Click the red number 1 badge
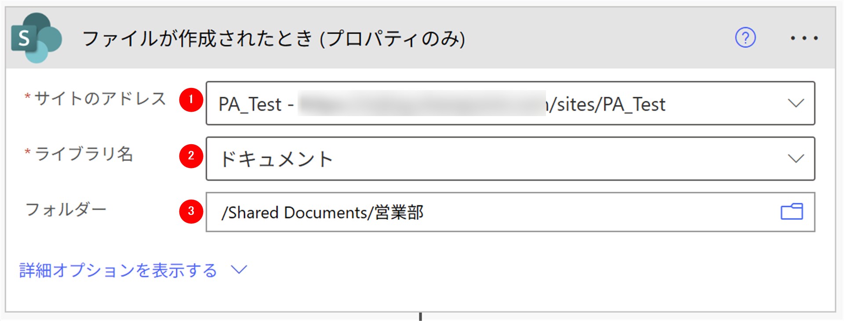This screenshot has height=321, width=844. (191, 100)
